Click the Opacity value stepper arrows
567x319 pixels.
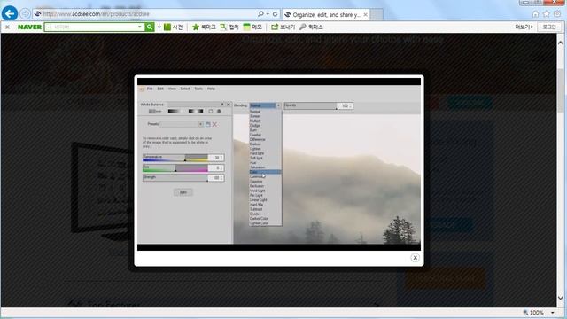point(351,106)
